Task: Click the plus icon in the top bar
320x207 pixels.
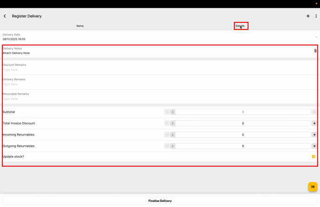Action: tap(308, 16)
